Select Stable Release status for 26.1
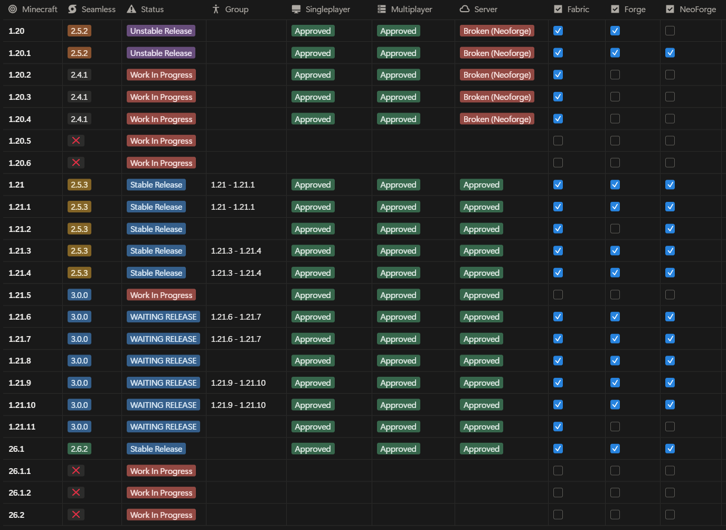The height and width of the screenshot is (530, 726). (156, 449)
